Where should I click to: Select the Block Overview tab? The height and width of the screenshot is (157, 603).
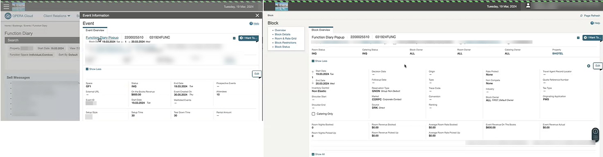coord(321,30)
